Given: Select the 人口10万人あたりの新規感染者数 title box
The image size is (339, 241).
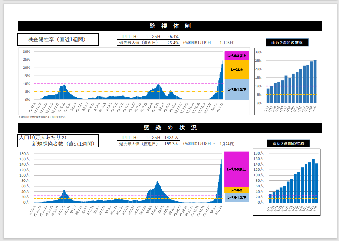Looking at the screenshot, I should coord(58,140).
